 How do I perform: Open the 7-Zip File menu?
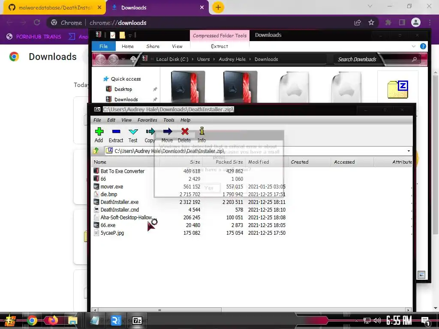tap(97, 120)
